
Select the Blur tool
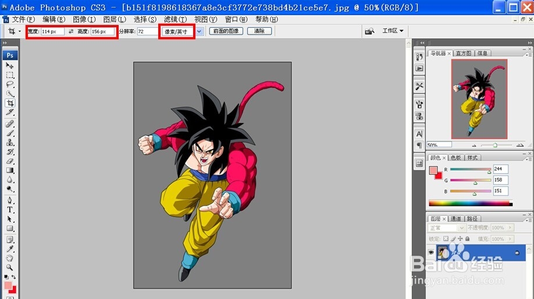tap(9, 179)
